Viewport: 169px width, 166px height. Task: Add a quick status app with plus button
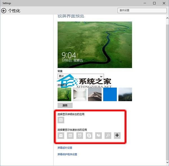[x=117, y=136]
